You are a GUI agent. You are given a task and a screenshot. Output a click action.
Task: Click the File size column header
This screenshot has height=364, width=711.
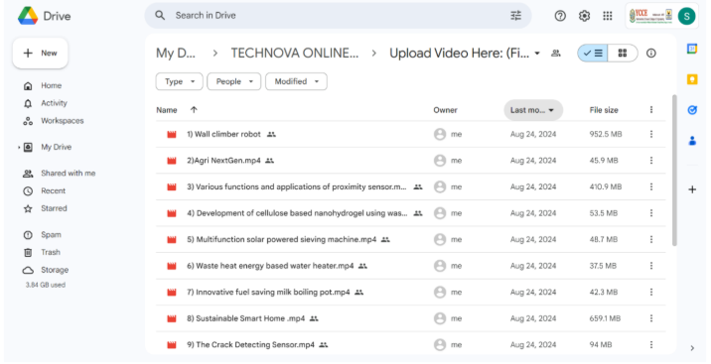coord(604,110)
